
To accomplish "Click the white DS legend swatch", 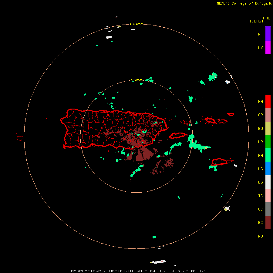I will pos(268,182).
